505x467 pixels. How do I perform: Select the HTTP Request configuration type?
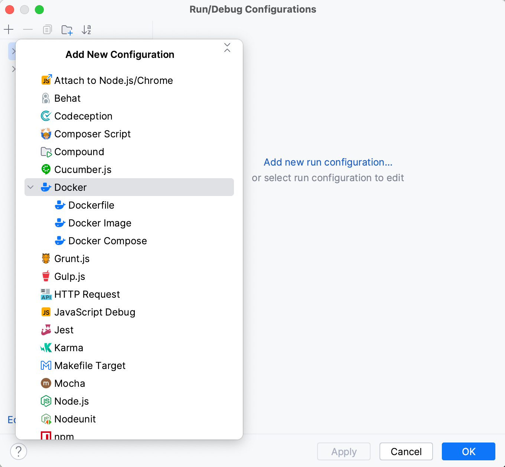87,294
